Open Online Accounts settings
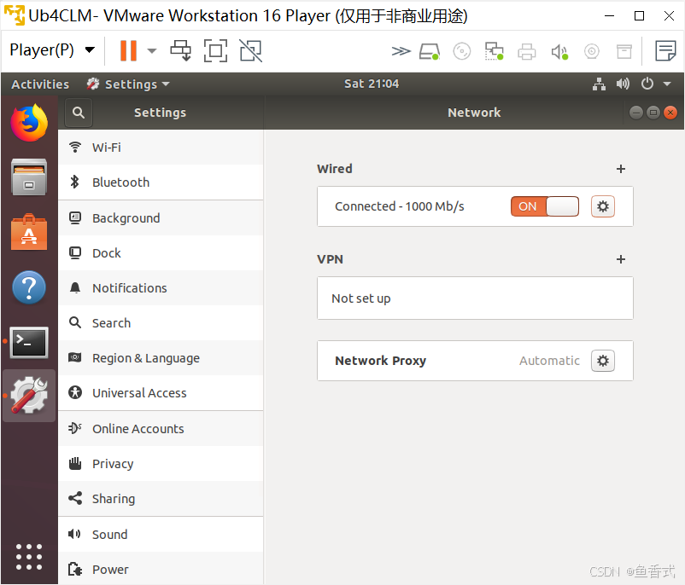This screenshot has width=685, height=585. coord(161,429)
